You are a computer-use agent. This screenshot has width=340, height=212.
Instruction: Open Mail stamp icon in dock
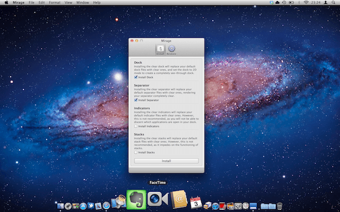[x=98, y=206]
